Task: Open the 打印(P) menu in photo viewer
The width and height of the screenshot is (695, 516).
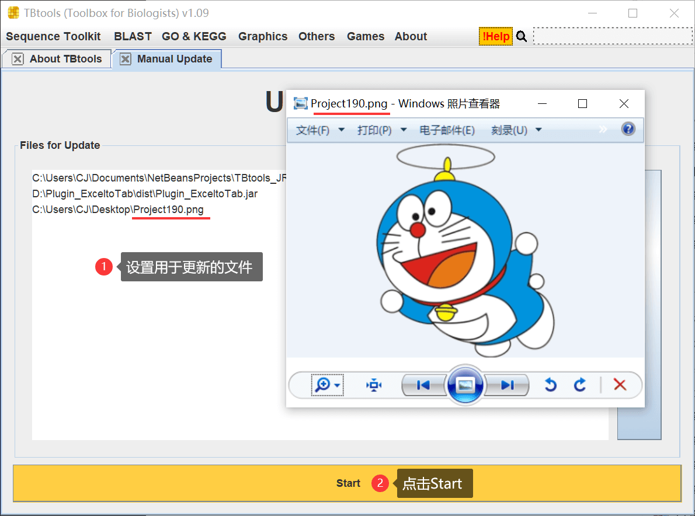Action: pos(382,130)
